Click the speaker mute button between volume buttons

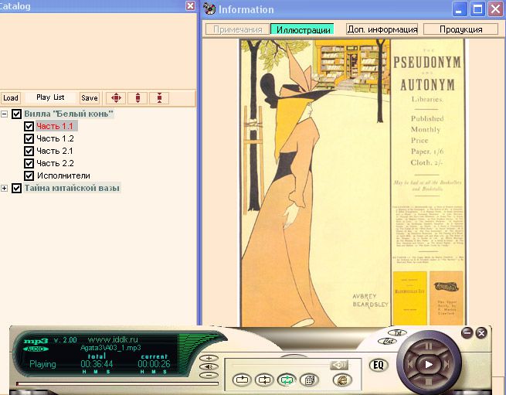tap(208, 366)
